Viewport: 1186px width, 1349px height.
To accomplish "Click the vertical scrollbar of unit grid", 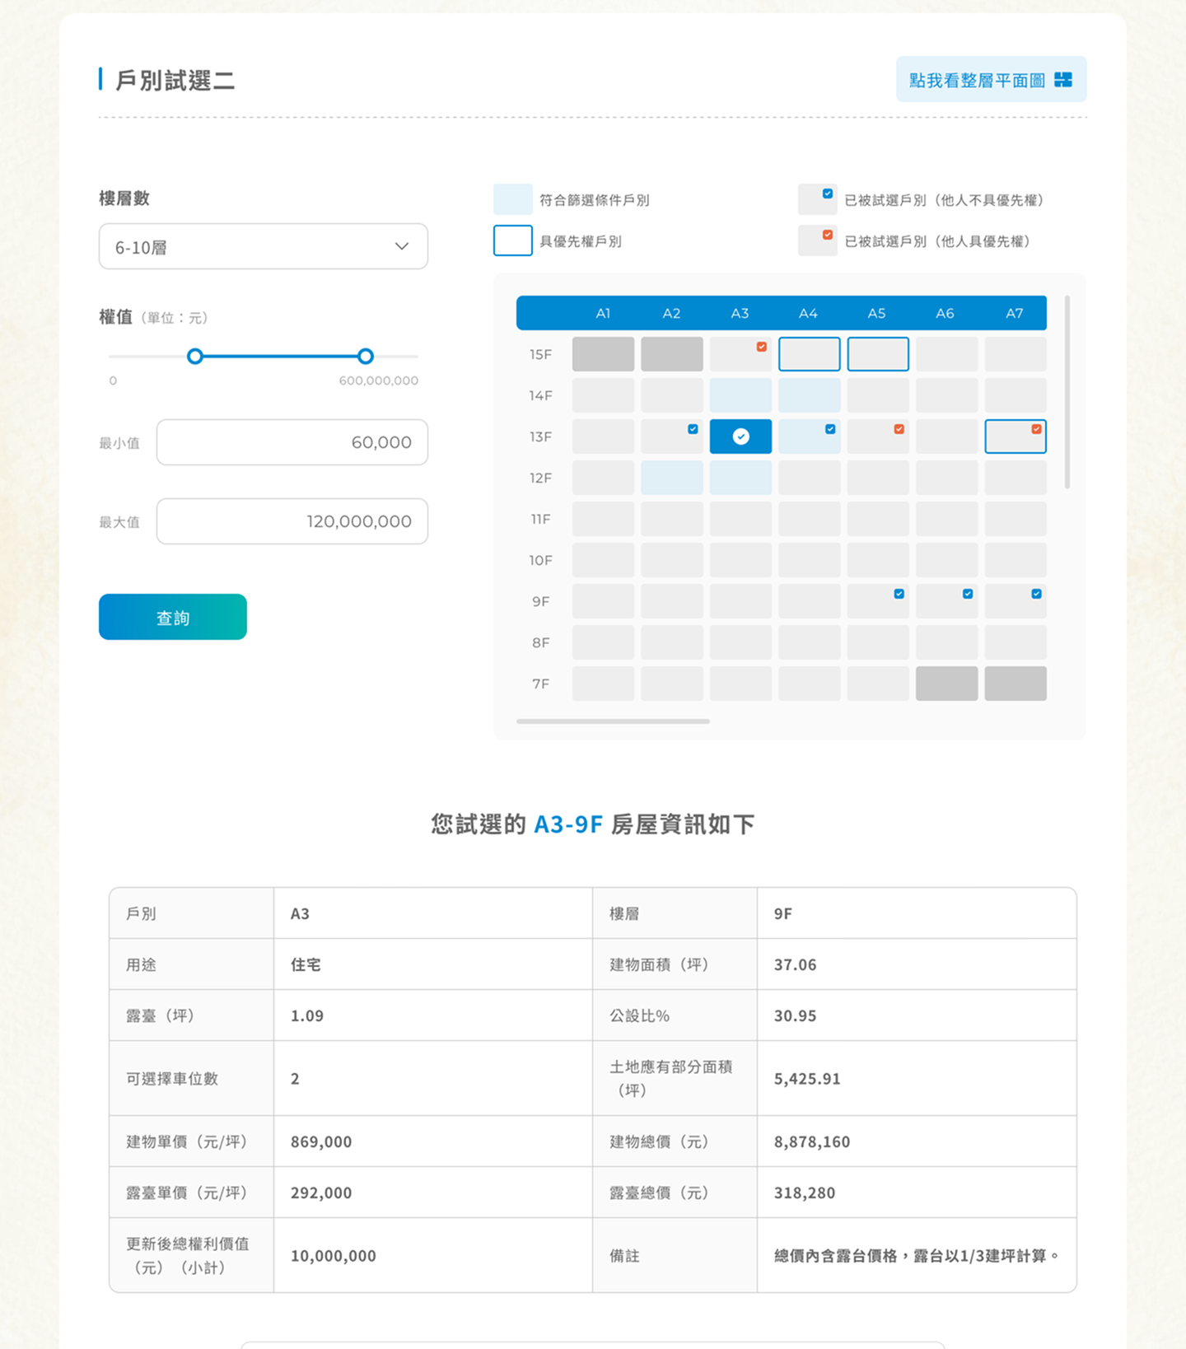I will click(x=1067, y=392).
